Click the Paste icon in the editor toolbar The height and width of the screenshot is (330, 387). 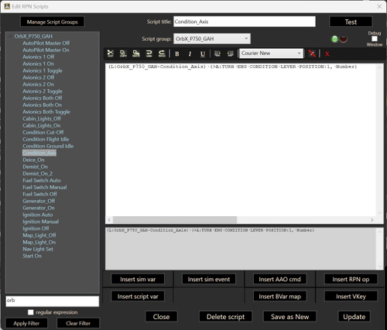coord(136,53)
